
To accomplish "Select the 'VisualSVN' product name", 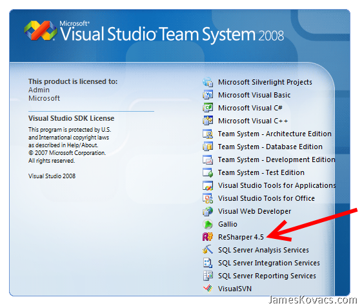I will pos(235,289).
